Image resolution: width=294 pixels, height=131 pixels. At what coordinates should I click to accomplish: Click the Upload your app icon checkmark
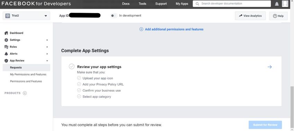pyautogui.click(x=79, y=78)
